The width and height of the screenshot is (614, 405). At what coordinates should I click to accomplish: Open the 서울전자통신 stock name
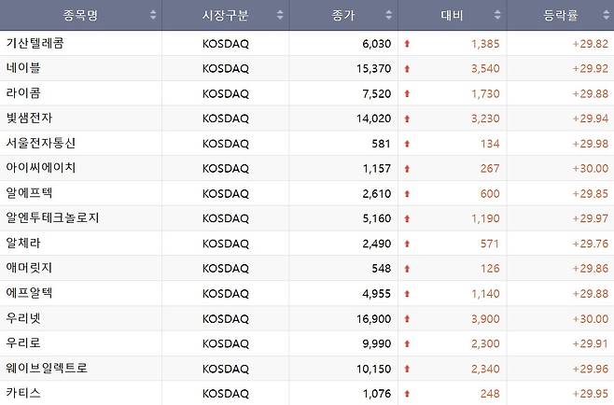pyautogui.click(x=41, y=143)
